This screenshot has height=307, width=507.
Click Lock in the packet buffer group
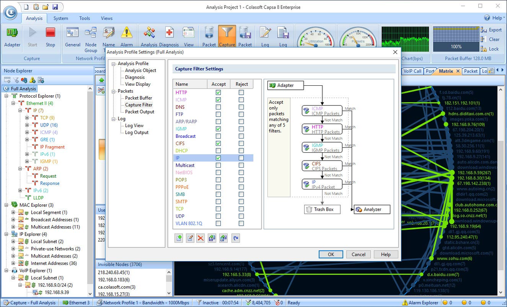point(490,49)
